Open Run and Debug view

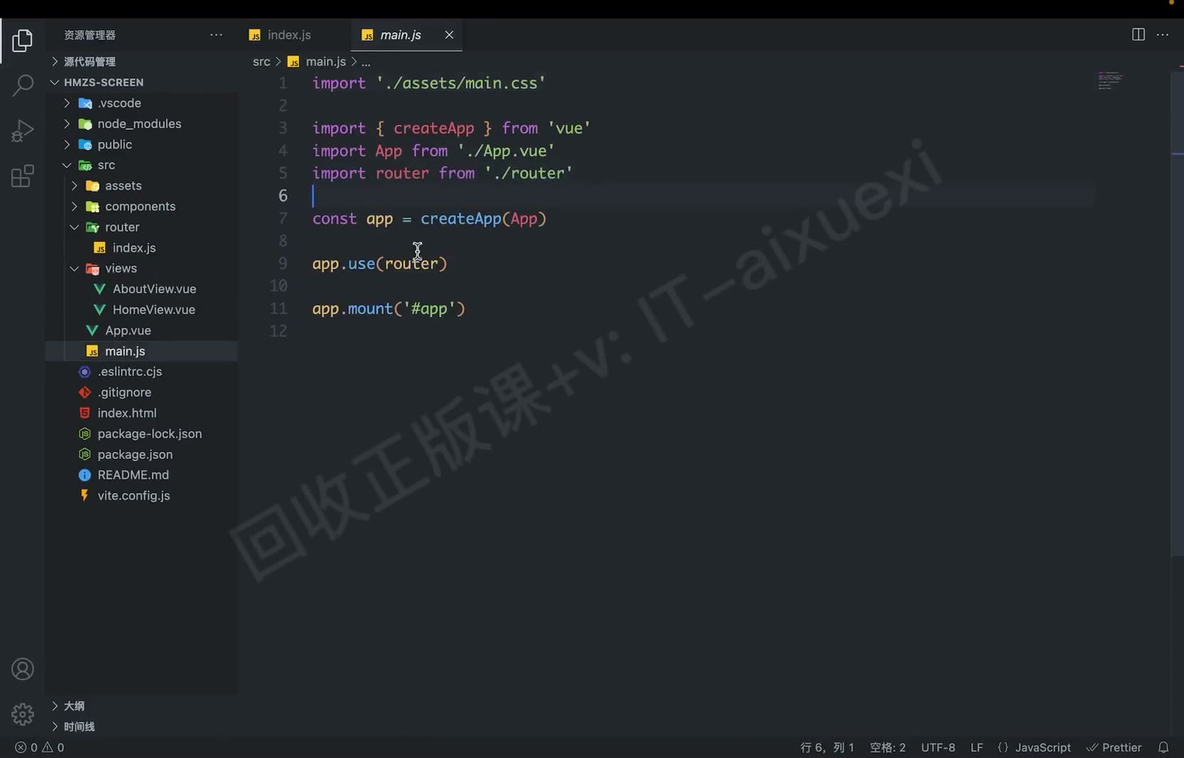22,131
